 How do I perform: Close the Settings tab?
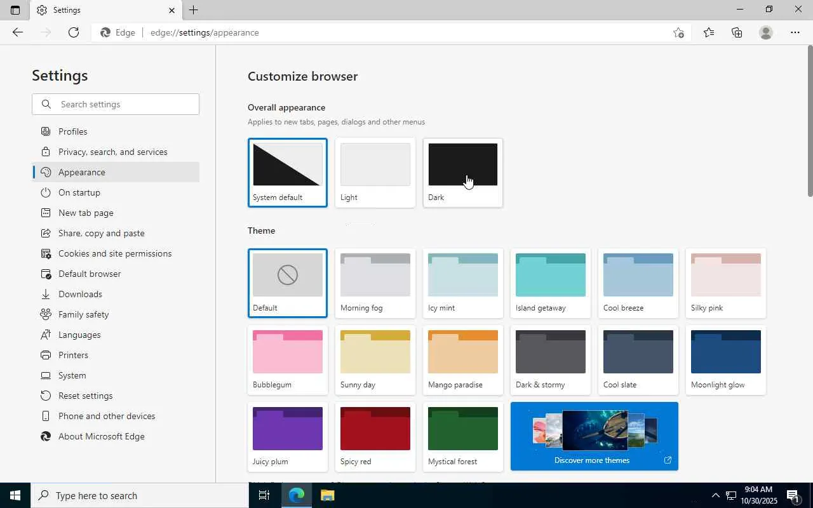[171, 10]
